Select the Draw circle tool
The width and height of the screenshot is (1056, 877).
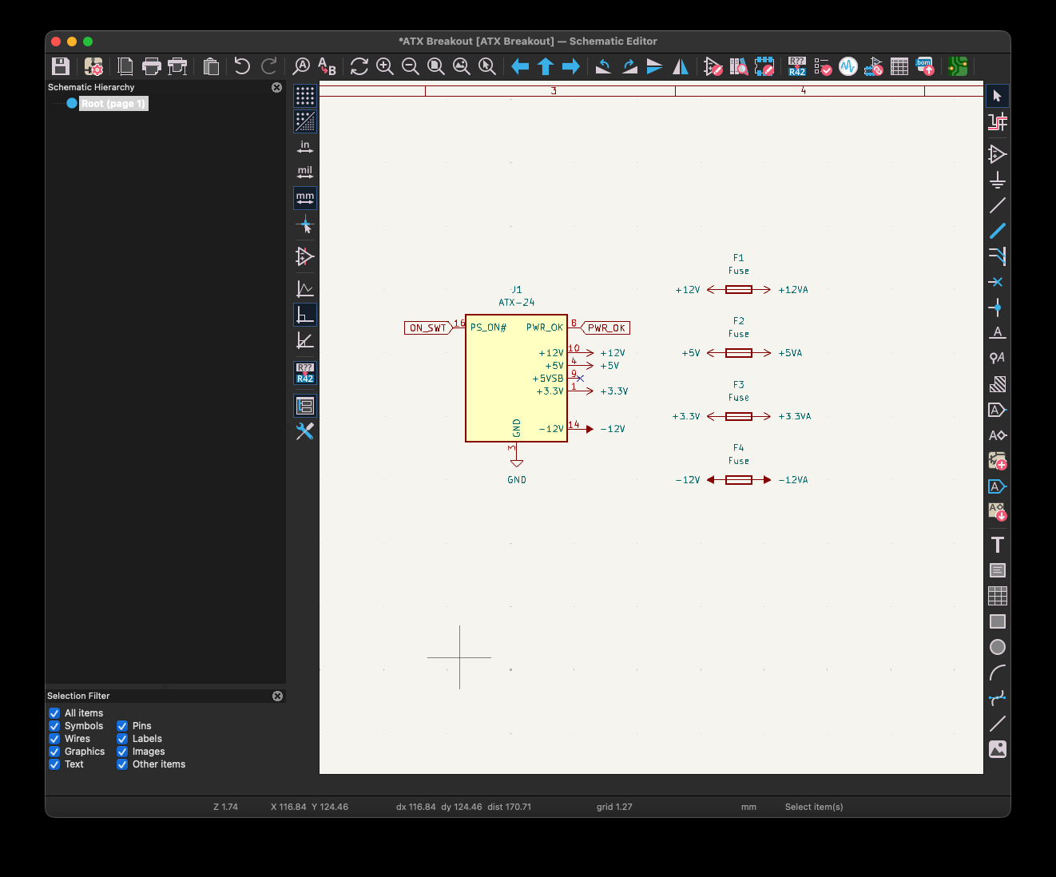[x=997, y=647]
